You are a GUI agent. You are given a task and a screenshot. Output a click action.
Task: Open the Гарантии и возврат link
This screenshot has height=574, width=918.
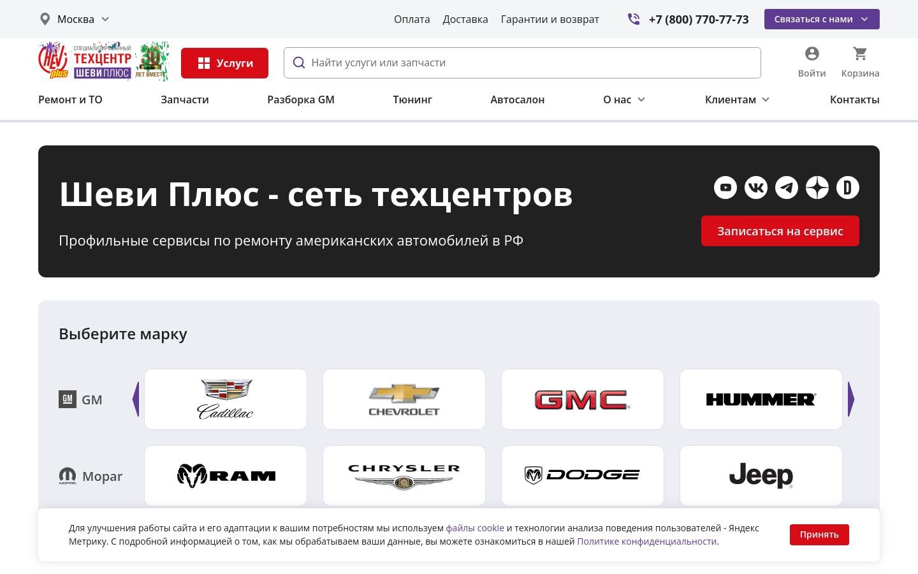tap(550, 19)
